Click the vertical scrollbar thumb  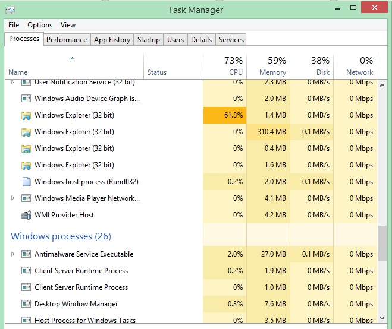382,243
